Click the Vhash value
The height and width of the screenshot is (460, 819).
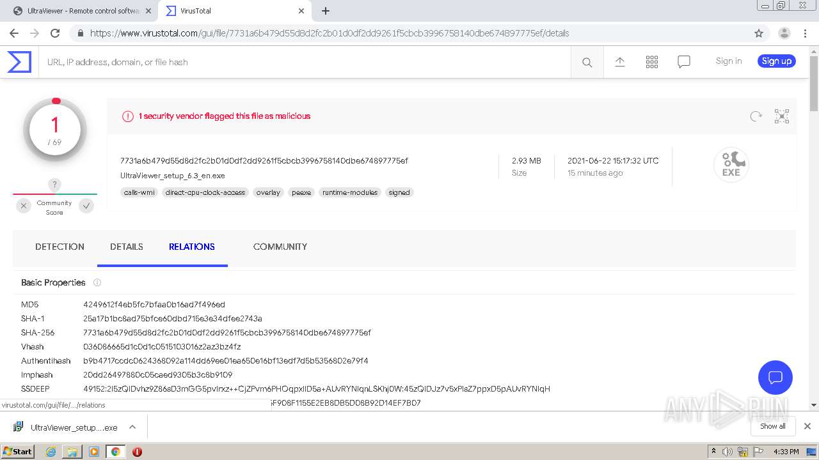pos(162,347)
